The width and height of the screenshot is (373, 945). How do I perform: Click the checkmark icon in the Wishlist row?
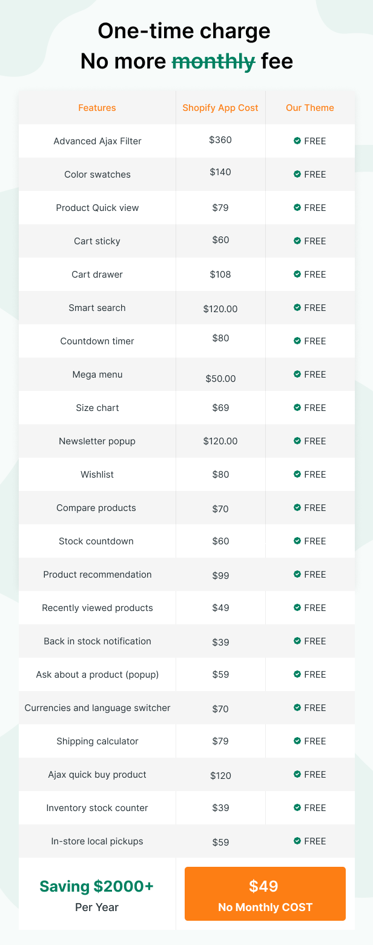coord(297,474)
